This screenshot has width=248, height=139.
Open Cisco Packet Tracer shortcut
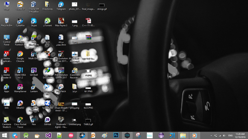[x=20, y=123]
